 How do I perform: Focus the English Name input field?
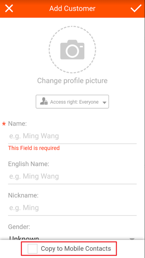coord(72,177)
